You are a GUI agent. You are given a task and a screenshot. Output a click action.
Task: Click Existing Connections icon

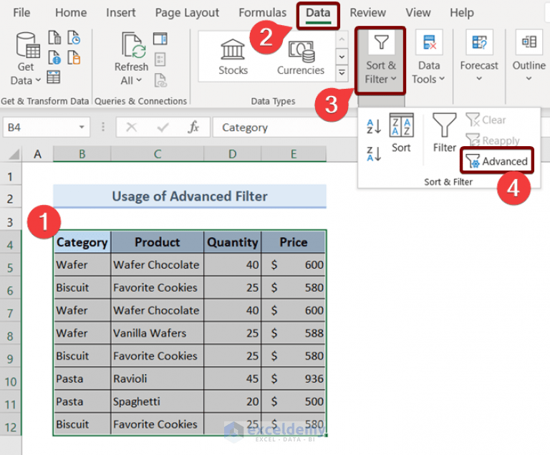[74, 57]
